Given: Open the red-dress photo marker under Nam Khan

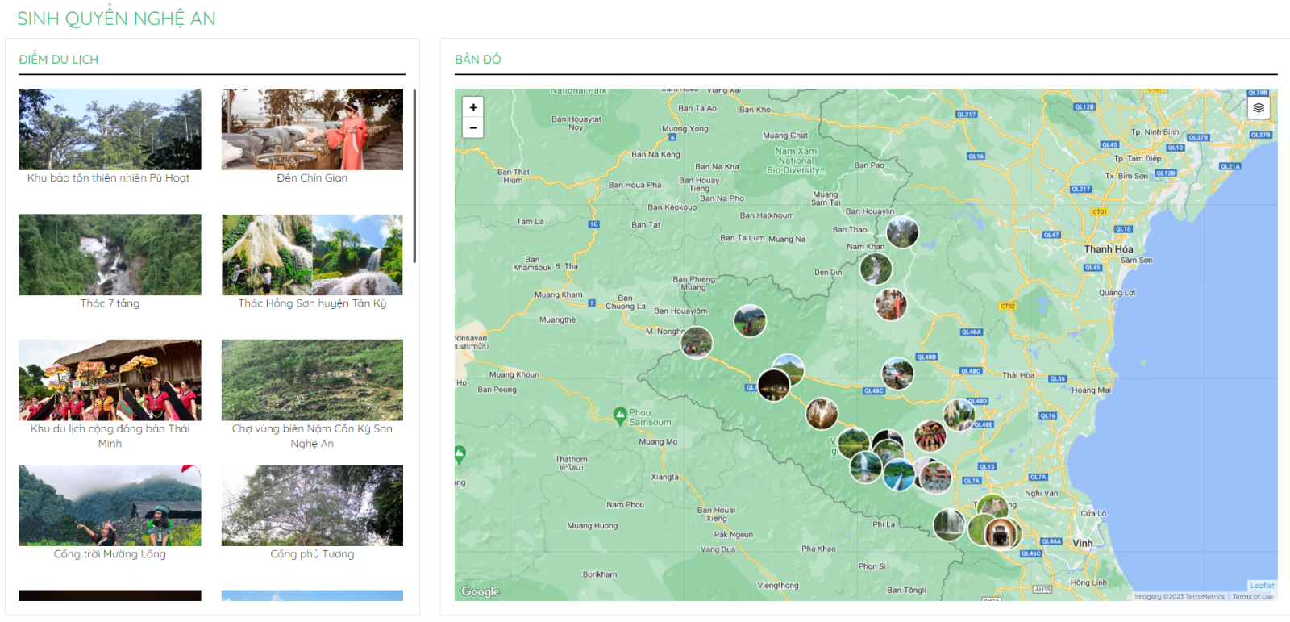Looking at the screenshot, I should pyautogui.click(x=891, y=304).
